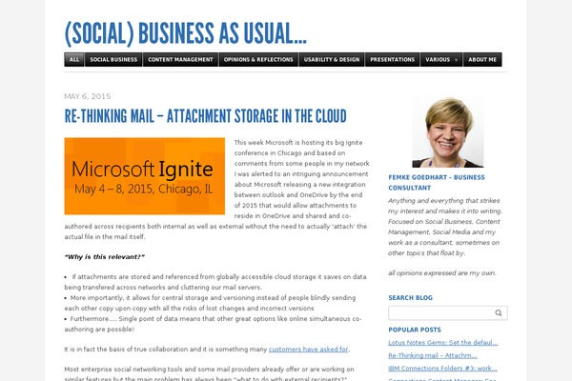Open the Social Business menu item
Viewport: 572px width, 381px height.
click(113, 59)
